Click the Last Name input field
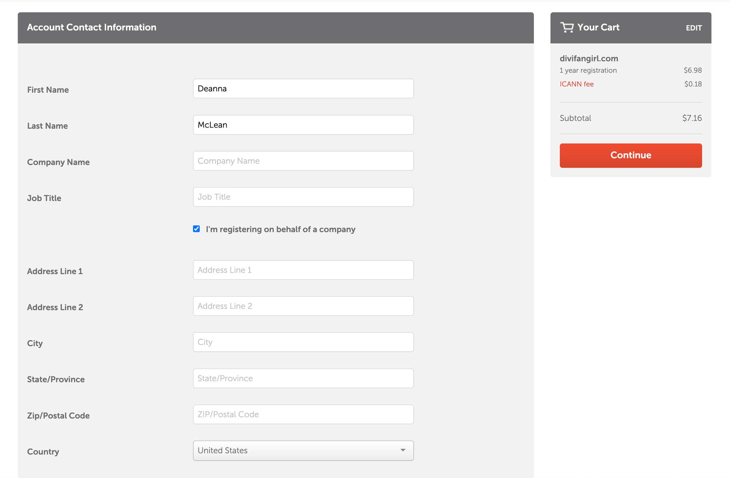 coord(303,125)
